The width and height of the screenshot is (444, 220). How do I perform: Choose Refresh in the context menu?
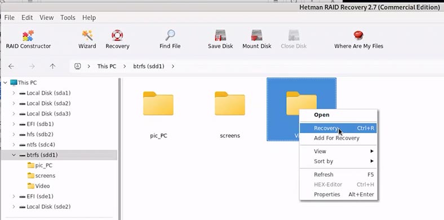click(x=339, y=174)
